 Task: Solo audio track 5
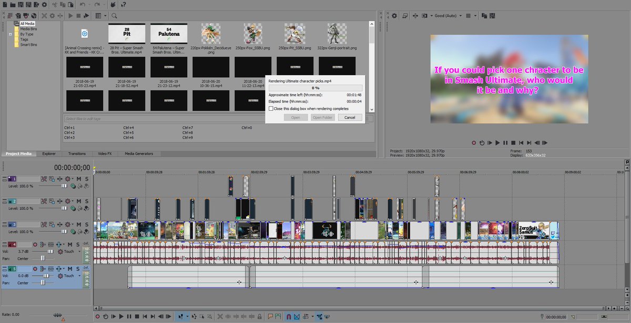click(78, 269)
